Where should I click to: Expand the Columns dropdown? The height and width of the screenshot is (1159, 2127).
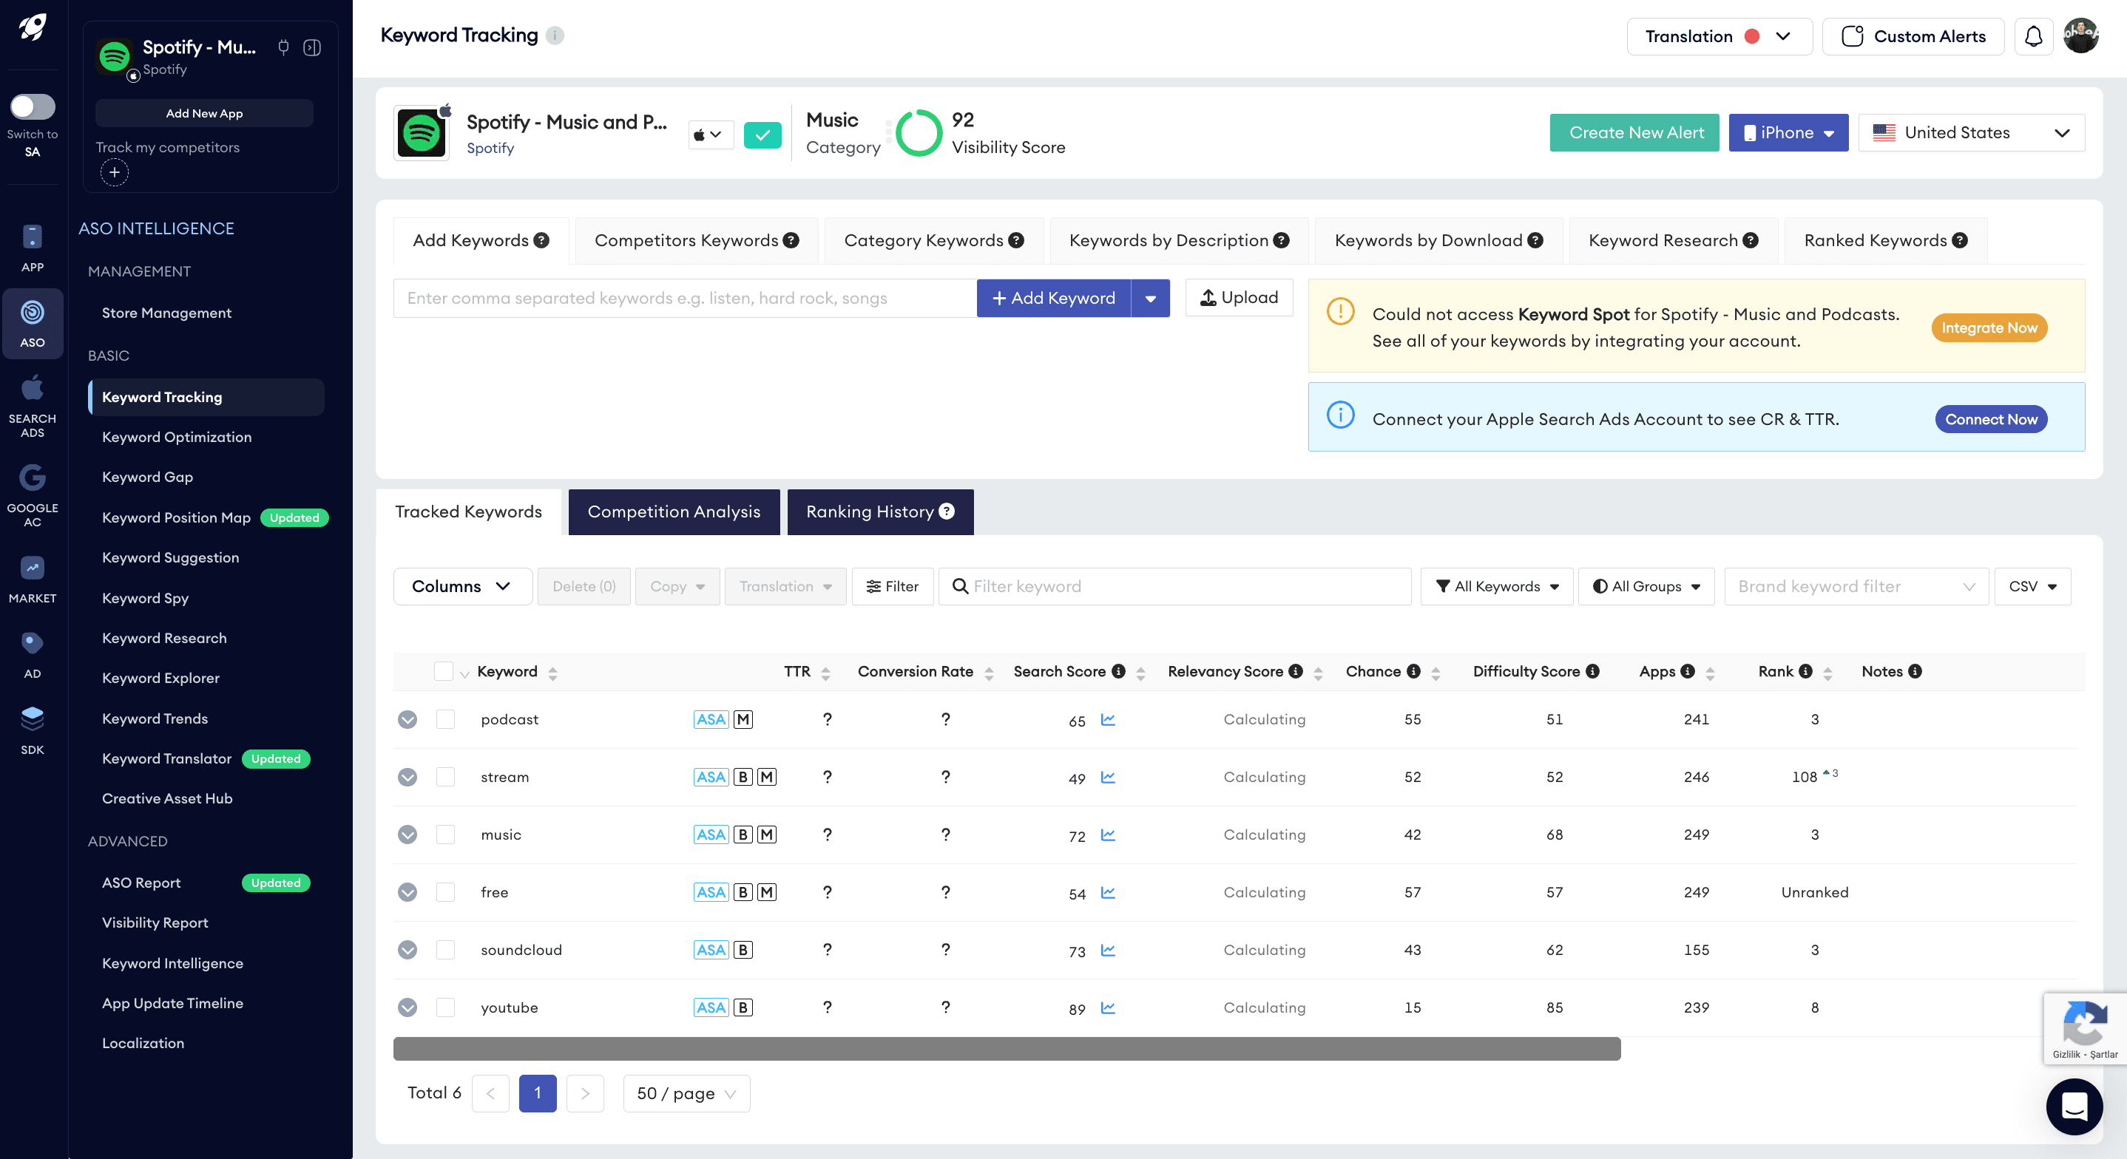click(x=462, y=586)
